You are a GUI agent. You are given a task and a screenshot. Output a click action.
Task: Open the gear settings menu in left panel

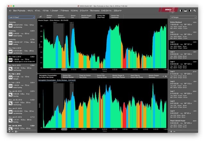(16, 131)
